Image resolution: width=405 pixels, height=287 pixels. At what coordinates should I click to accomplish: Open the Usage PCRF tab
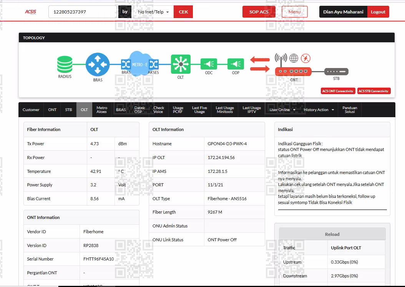click(x=178, y=110)
